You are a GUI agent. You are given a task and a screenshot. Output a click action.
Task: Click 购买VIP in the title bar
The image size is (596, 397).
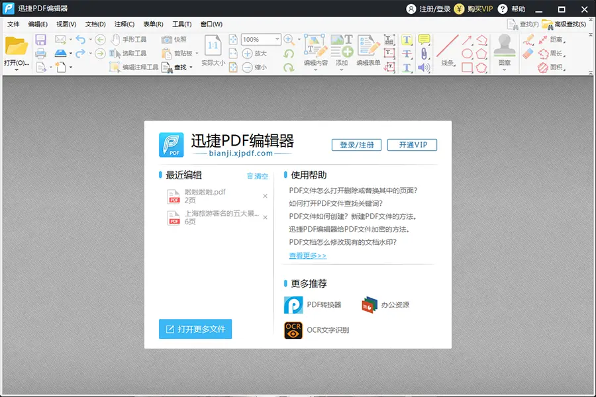click(x=473, y=9)
